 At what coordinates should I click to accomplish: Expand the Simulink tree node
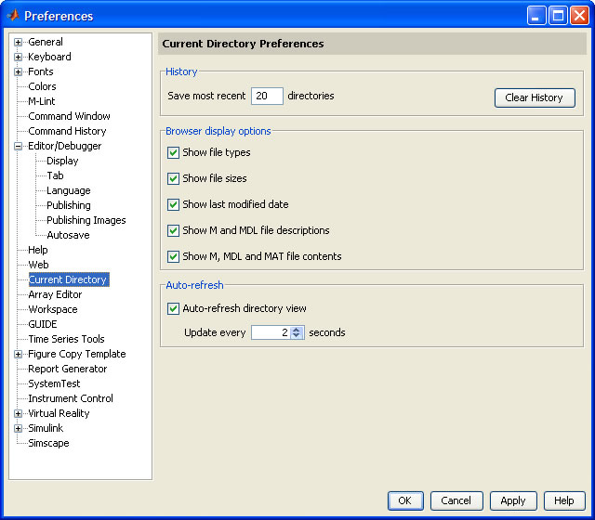(x=18, y=428)
